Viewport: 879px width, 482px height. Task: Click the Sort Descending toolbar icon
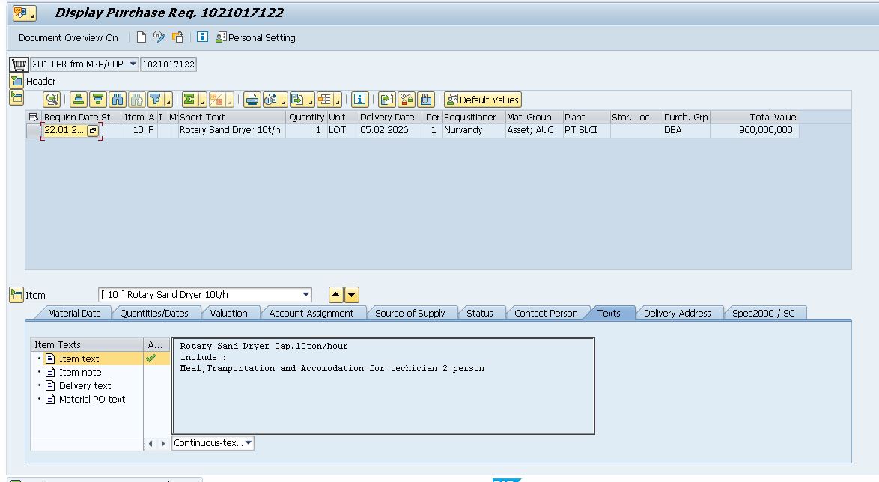coord(98,100)
